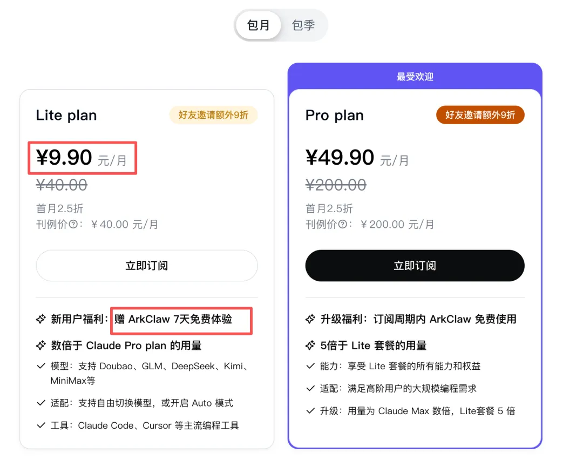Screen dimensions: 583x460
Task: Click the 最受欢迎 banner above Pro plan
Action: point(415,77)
